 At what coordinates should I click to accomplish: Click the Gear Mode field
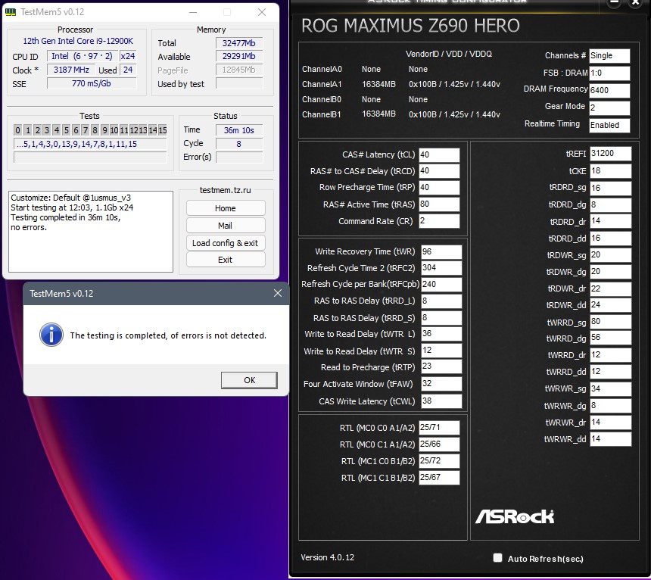[x=609, y=108]
